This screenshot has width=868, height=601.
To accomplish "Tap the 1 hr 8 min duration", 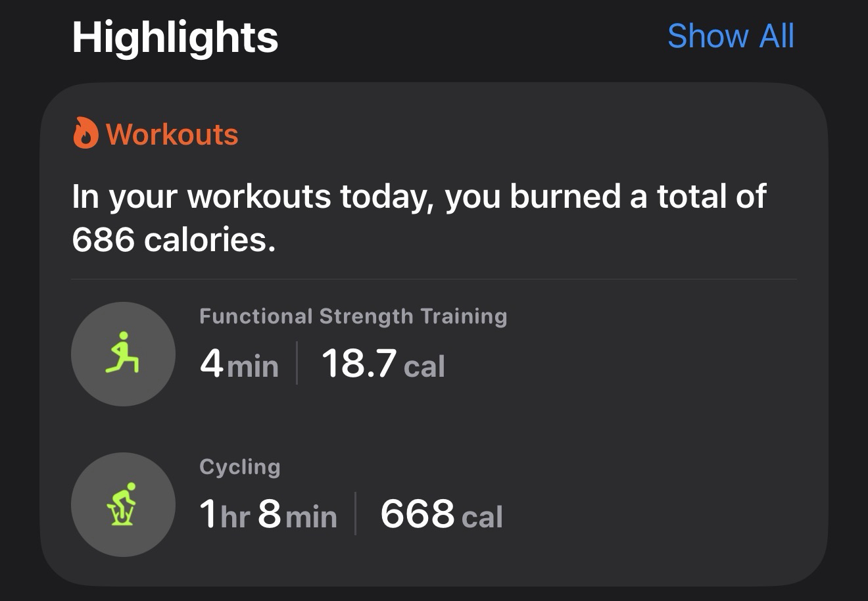I will (268, 514).
